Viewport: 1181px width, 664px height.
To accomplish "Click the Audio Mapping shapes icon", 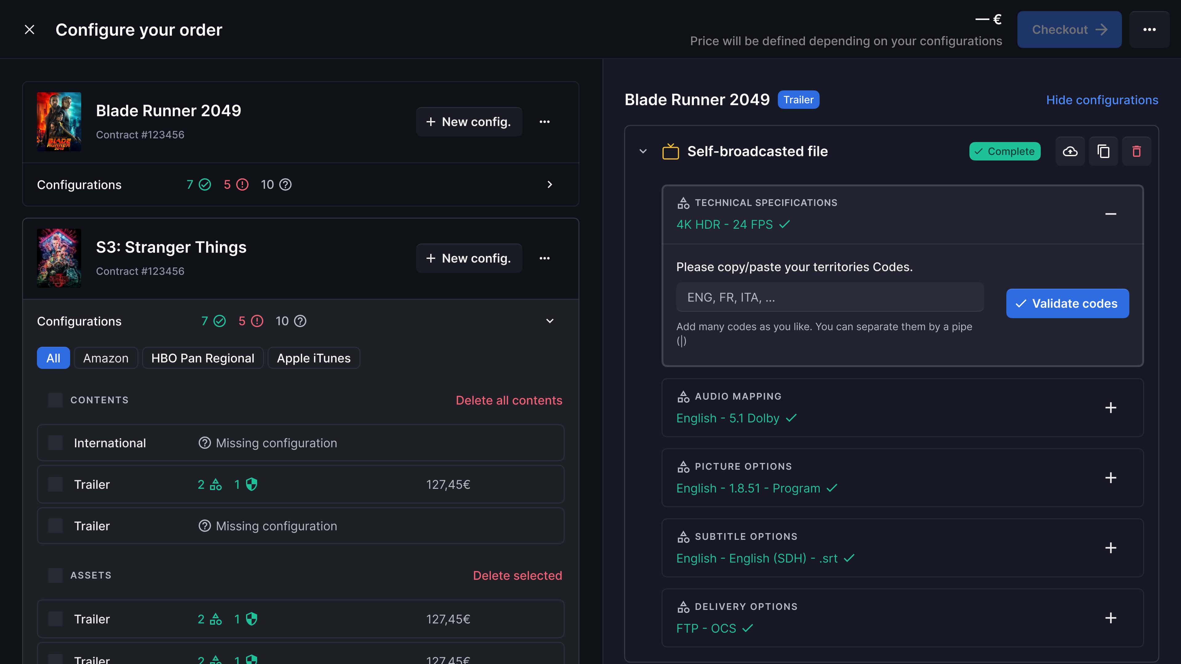I will 683,396.
